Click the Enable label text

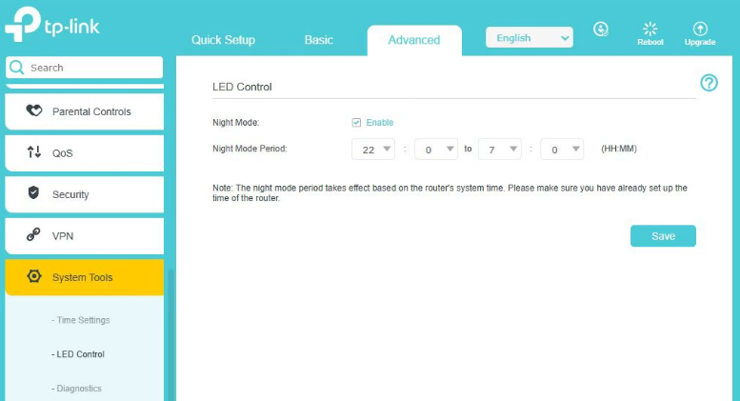[379, 123]
